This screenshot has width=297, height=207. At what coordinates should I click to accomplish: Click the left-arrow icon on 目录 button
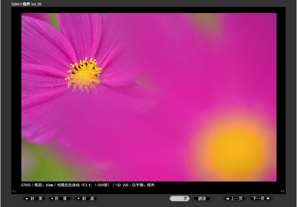pos(52,199)
